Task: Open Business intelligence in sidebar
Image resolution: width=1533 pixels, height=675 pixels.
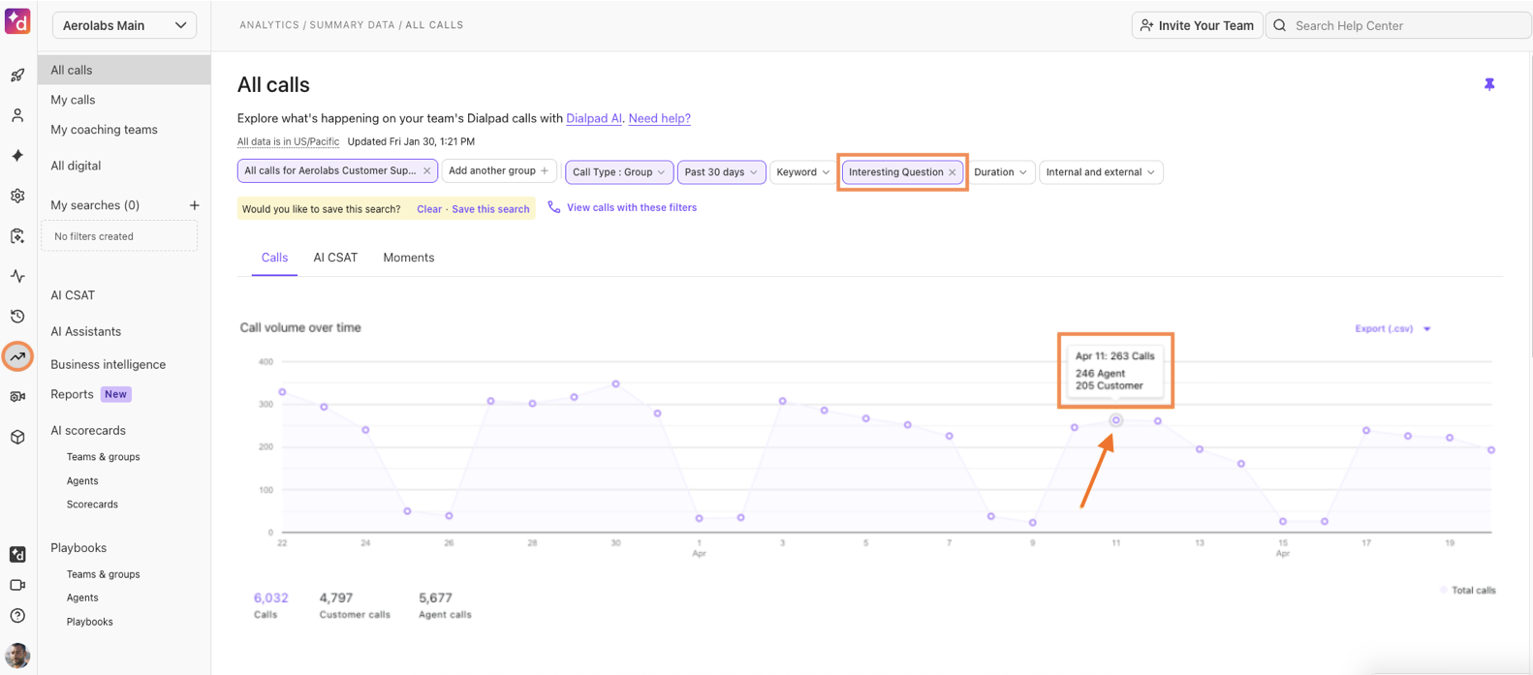Action: (x=108, y=364)
